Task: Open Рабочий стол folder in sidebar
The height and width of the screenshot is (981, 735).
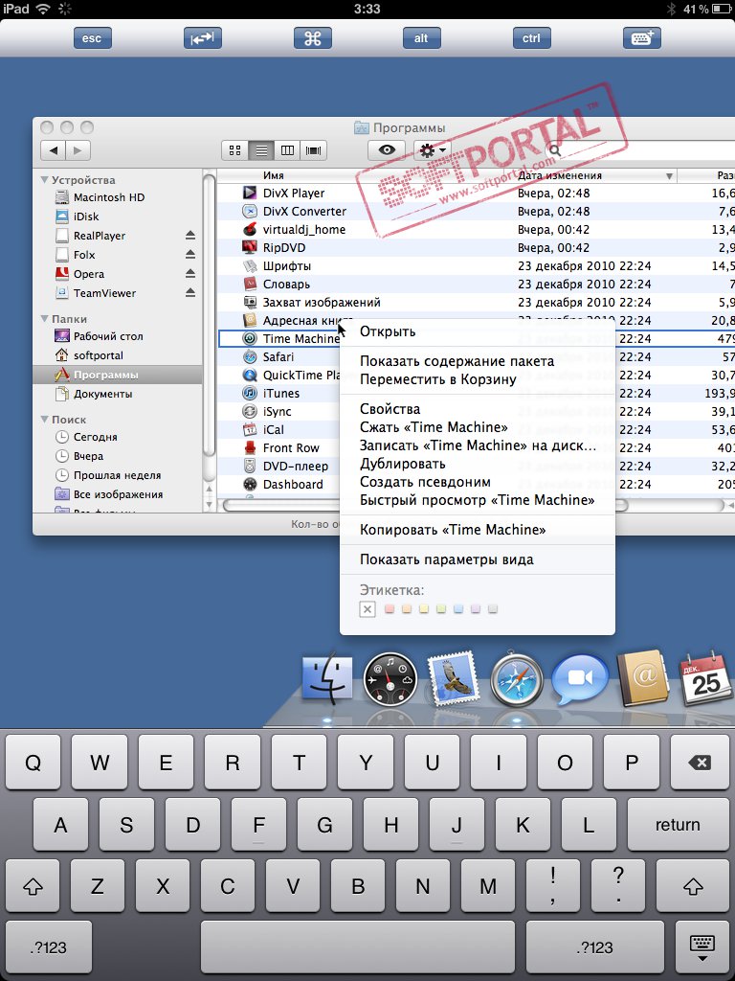Action: [100, 336]
